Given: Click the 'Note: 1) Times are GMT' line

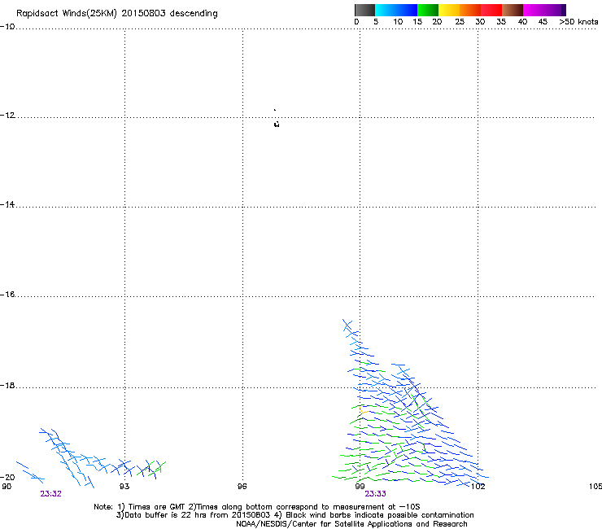Looking at the screenshot, I should [257, 507].
